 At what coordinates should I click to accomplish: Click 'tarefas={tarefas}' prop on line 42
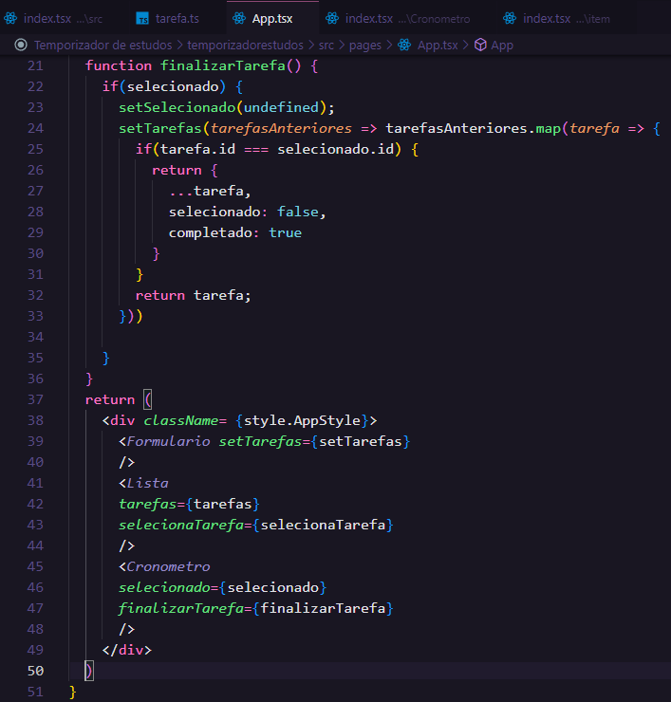189,504
